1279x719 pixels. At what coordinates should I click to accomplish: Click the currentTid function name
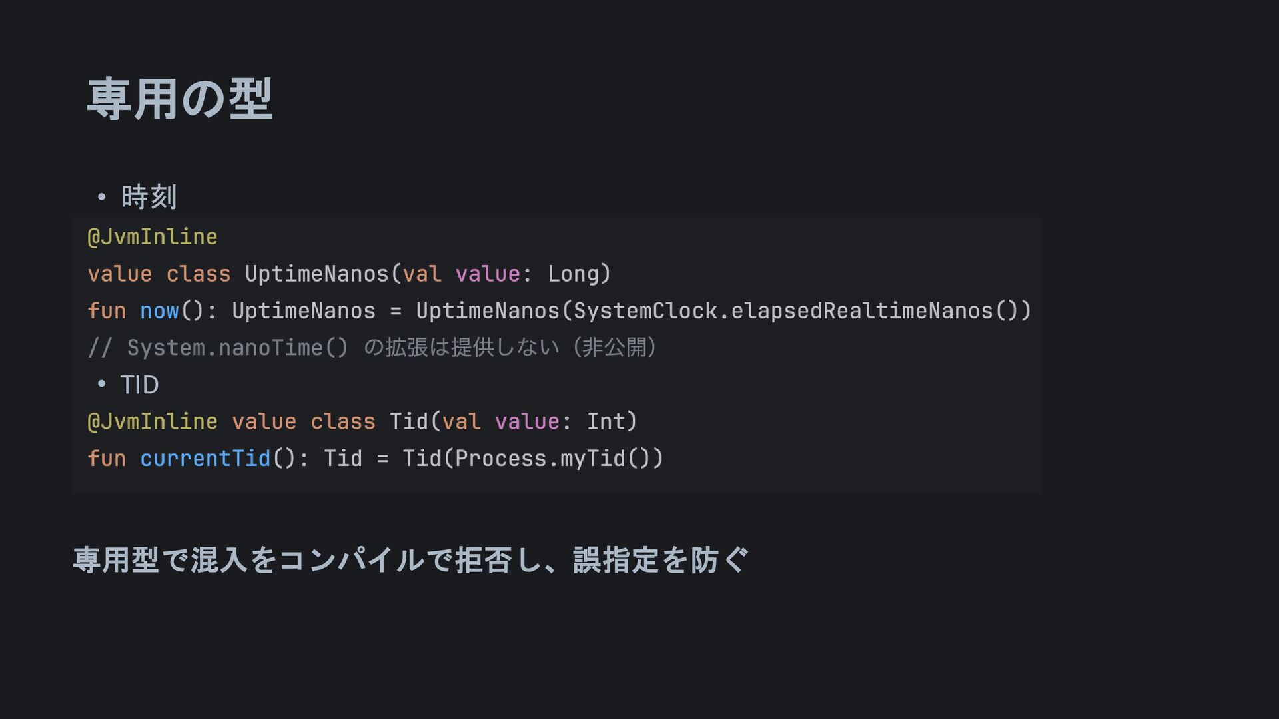coord(205,459)
